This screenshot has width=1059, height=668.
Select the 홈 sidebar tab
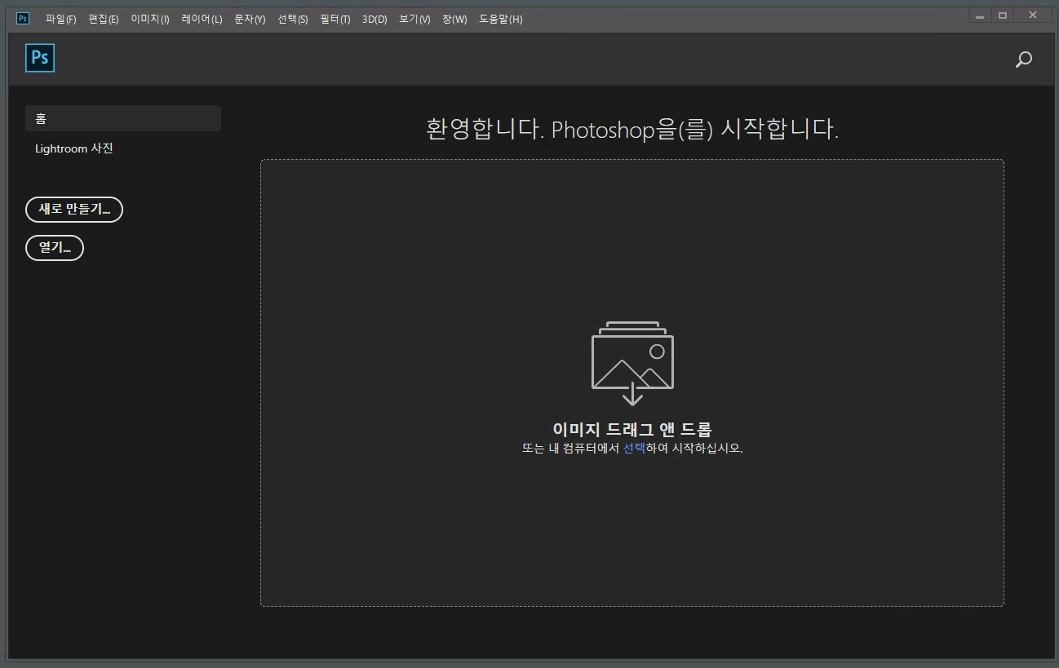click(x=123, y=118)
